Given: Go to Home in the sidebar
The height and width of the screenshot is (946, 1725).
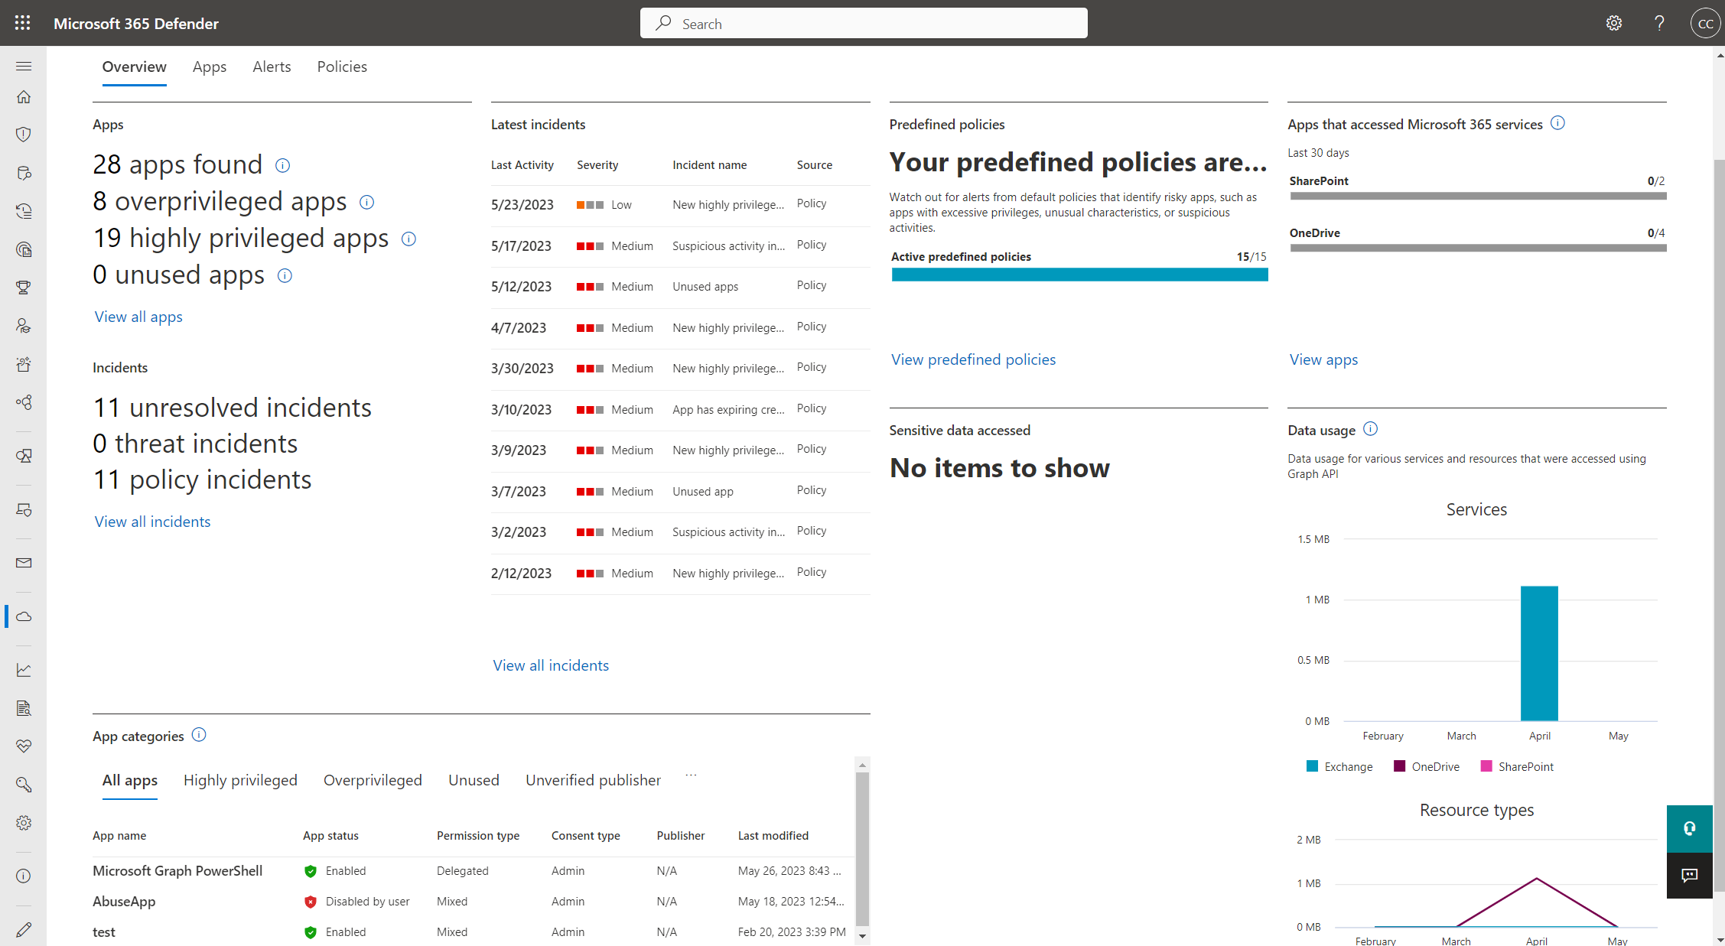Looking at the screenshot, I should [24, 97].
